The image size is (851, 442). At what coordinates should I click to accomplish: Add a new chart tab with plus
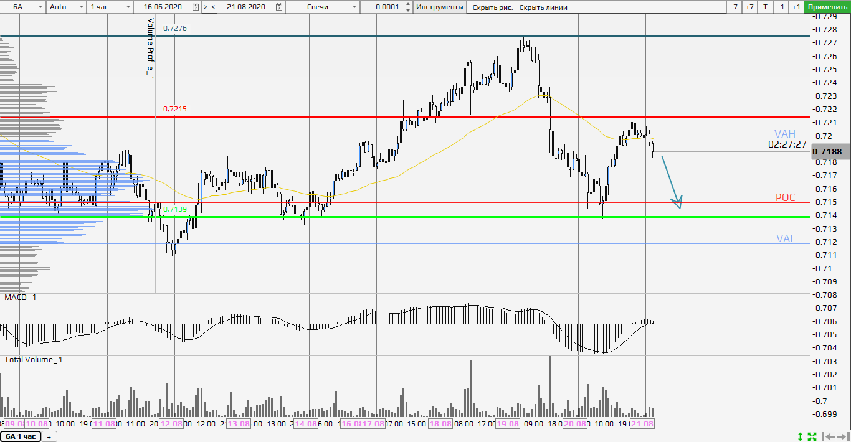tap(49, 436)
